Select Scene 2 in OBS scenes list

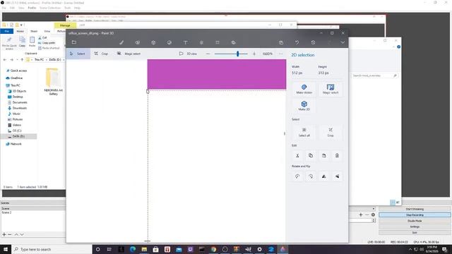(6, 212)
